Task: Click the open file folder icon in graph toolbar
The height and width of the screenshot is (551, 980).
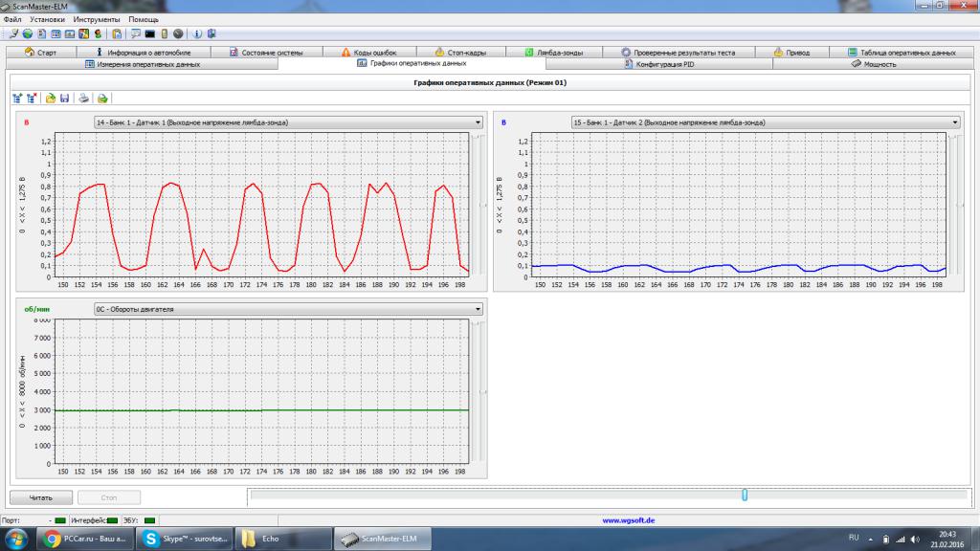Action: tap(51, 98)
